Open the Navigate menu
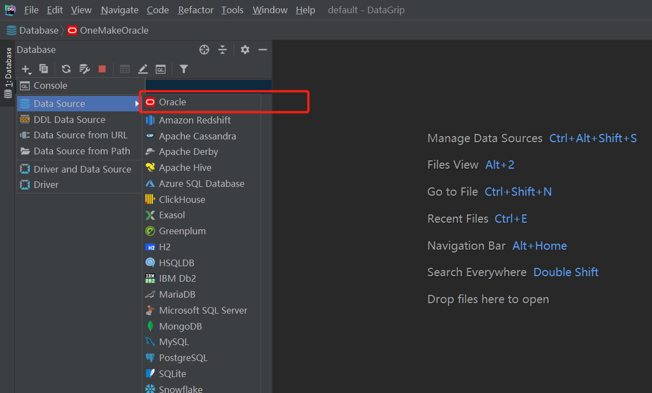Screen dimensions: 652x393 (120, 10)
